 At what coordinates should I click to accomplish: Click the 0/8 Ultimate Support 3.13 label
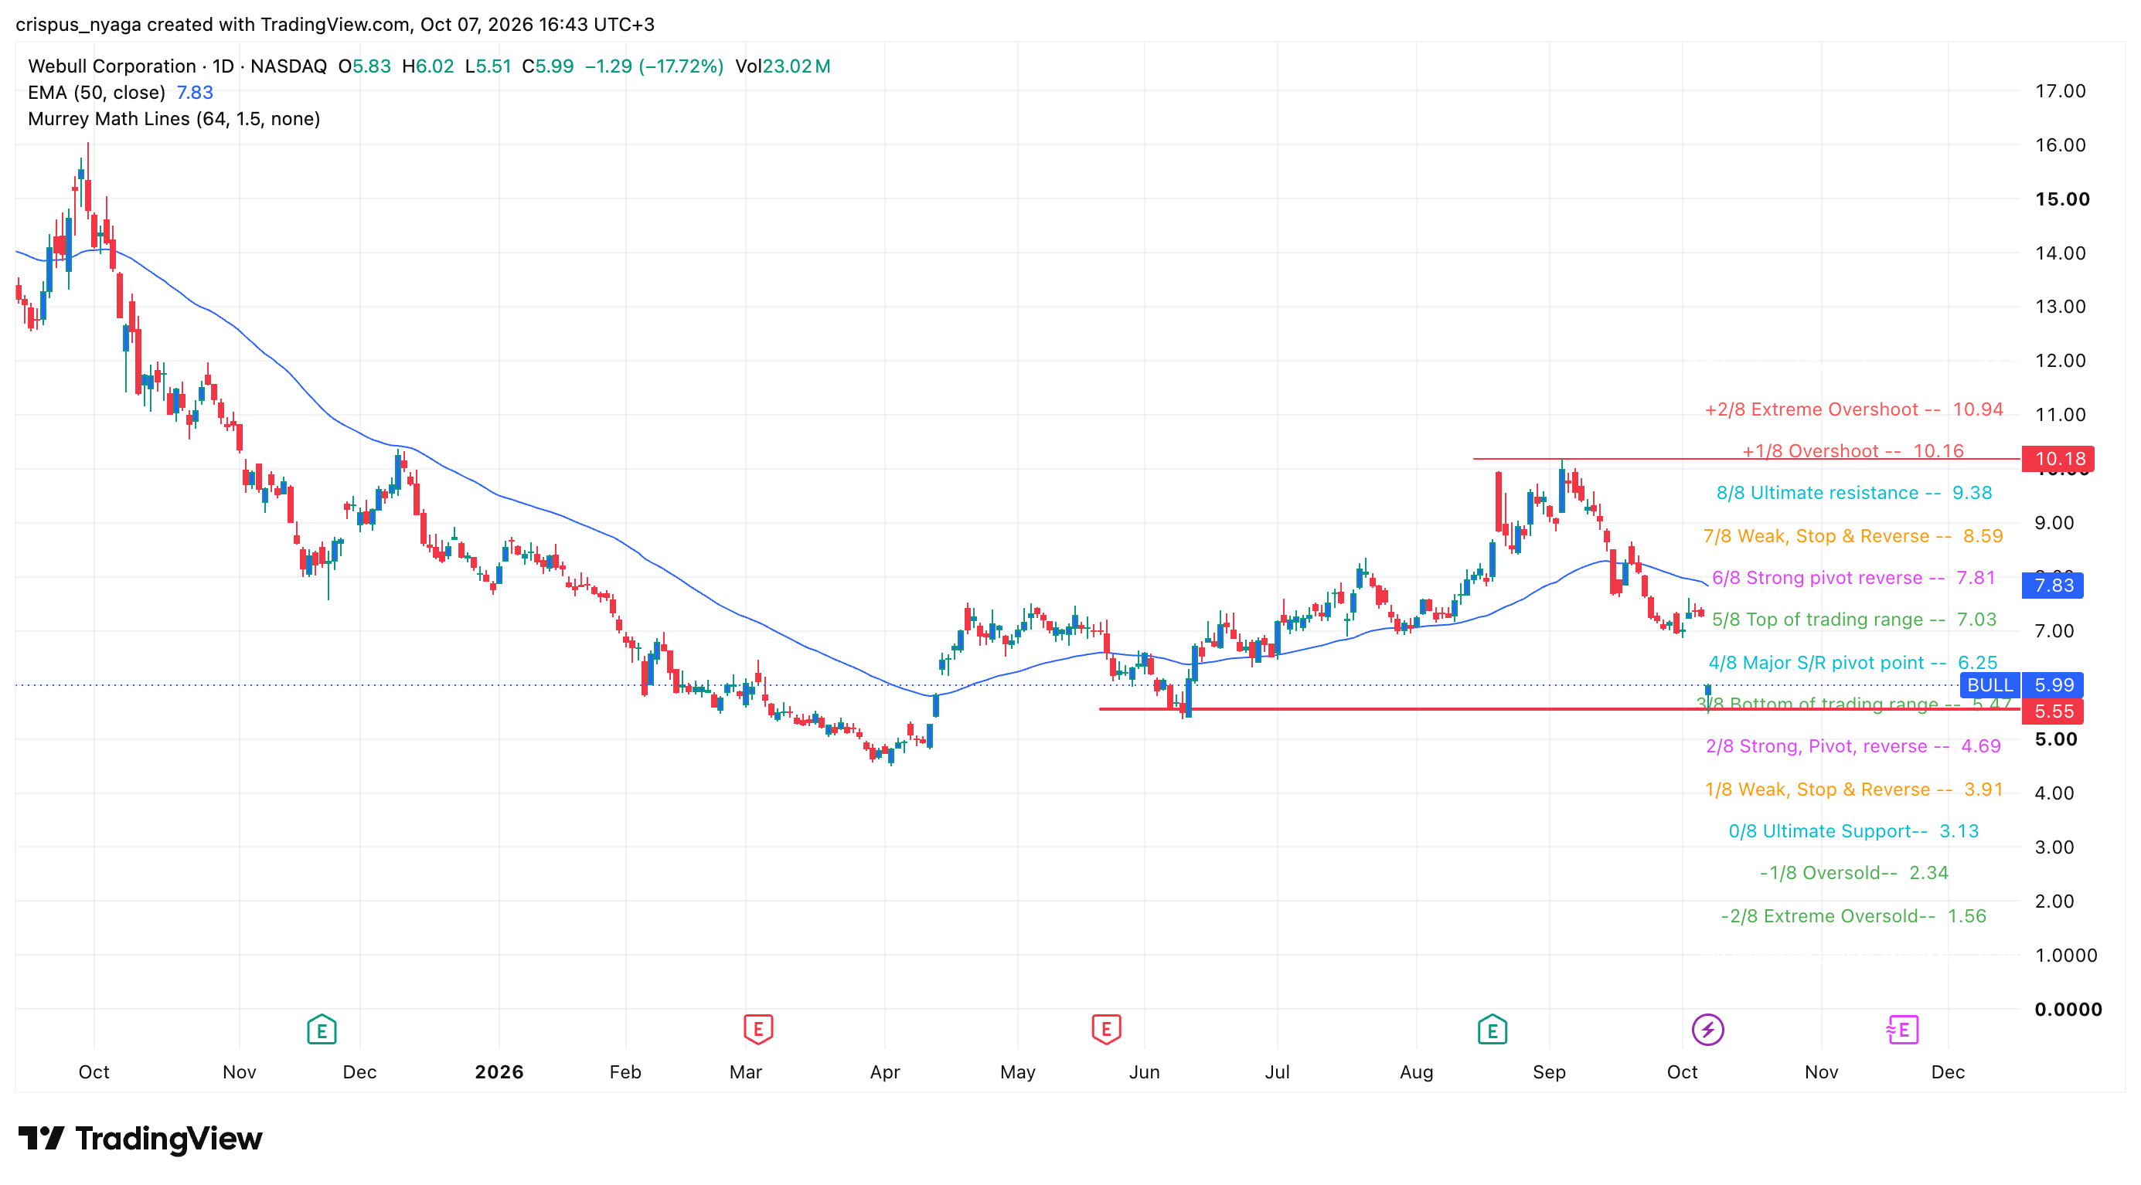(1853, 830)
